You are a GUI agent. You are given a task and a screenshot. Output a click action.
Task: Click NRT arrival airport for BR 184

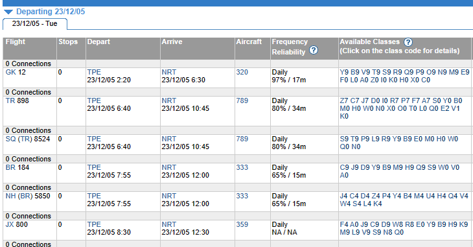point(168,167)
